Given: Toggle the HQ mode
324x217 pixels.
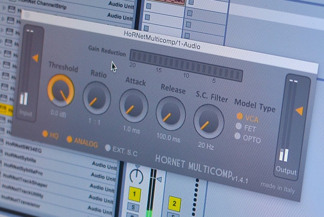Looking at the screenshot, I should click(45, 134).
